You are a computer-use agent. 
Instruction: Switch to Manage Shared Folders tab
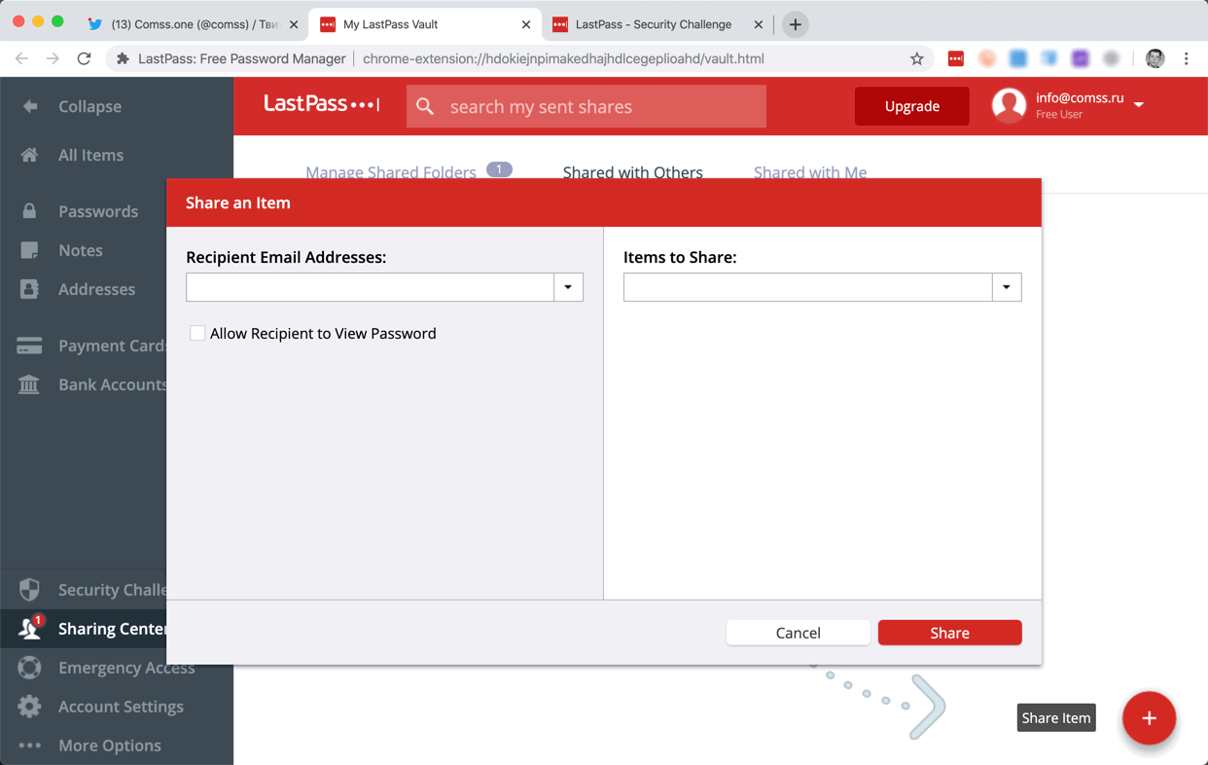coord(391,172)
